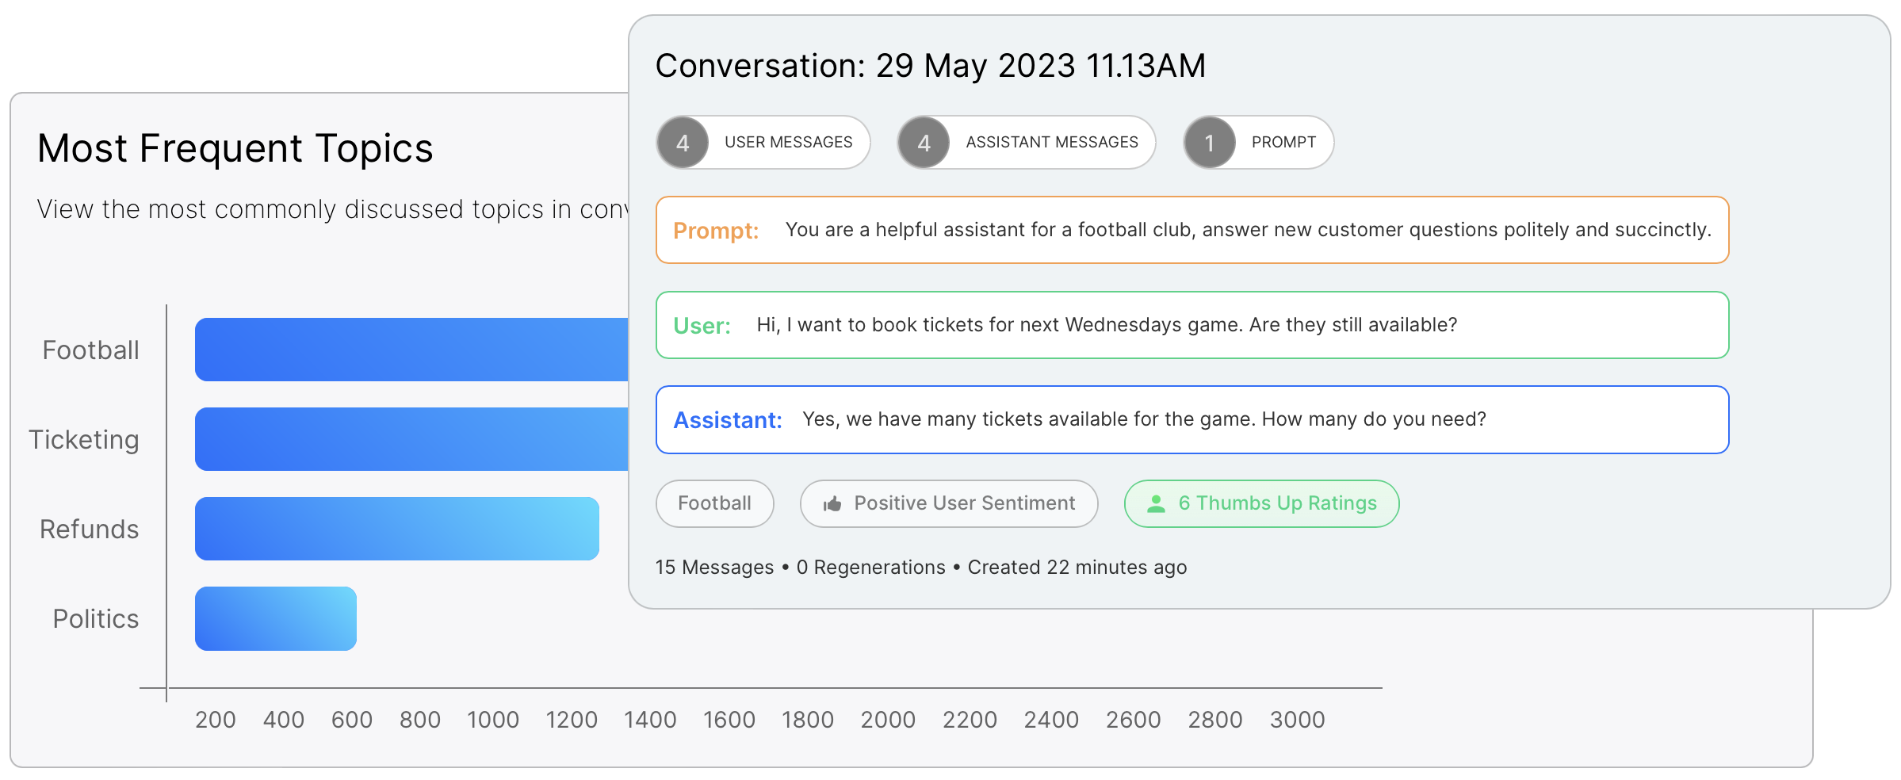
Task: Open the green User message box
Action: (1192, 325)
